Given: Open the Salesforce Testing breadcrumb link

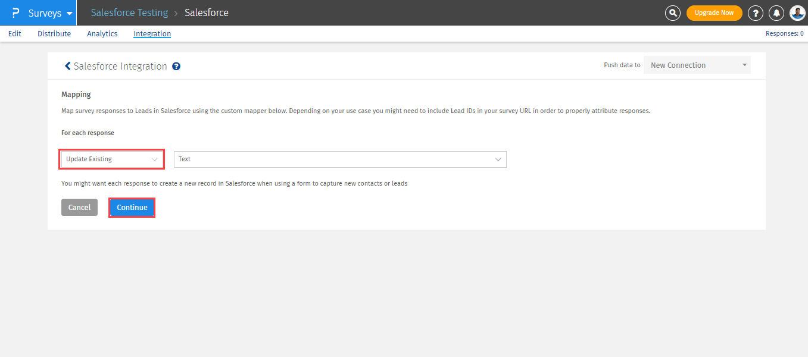Looking at the screenshot, I should (x=129, y=12).
